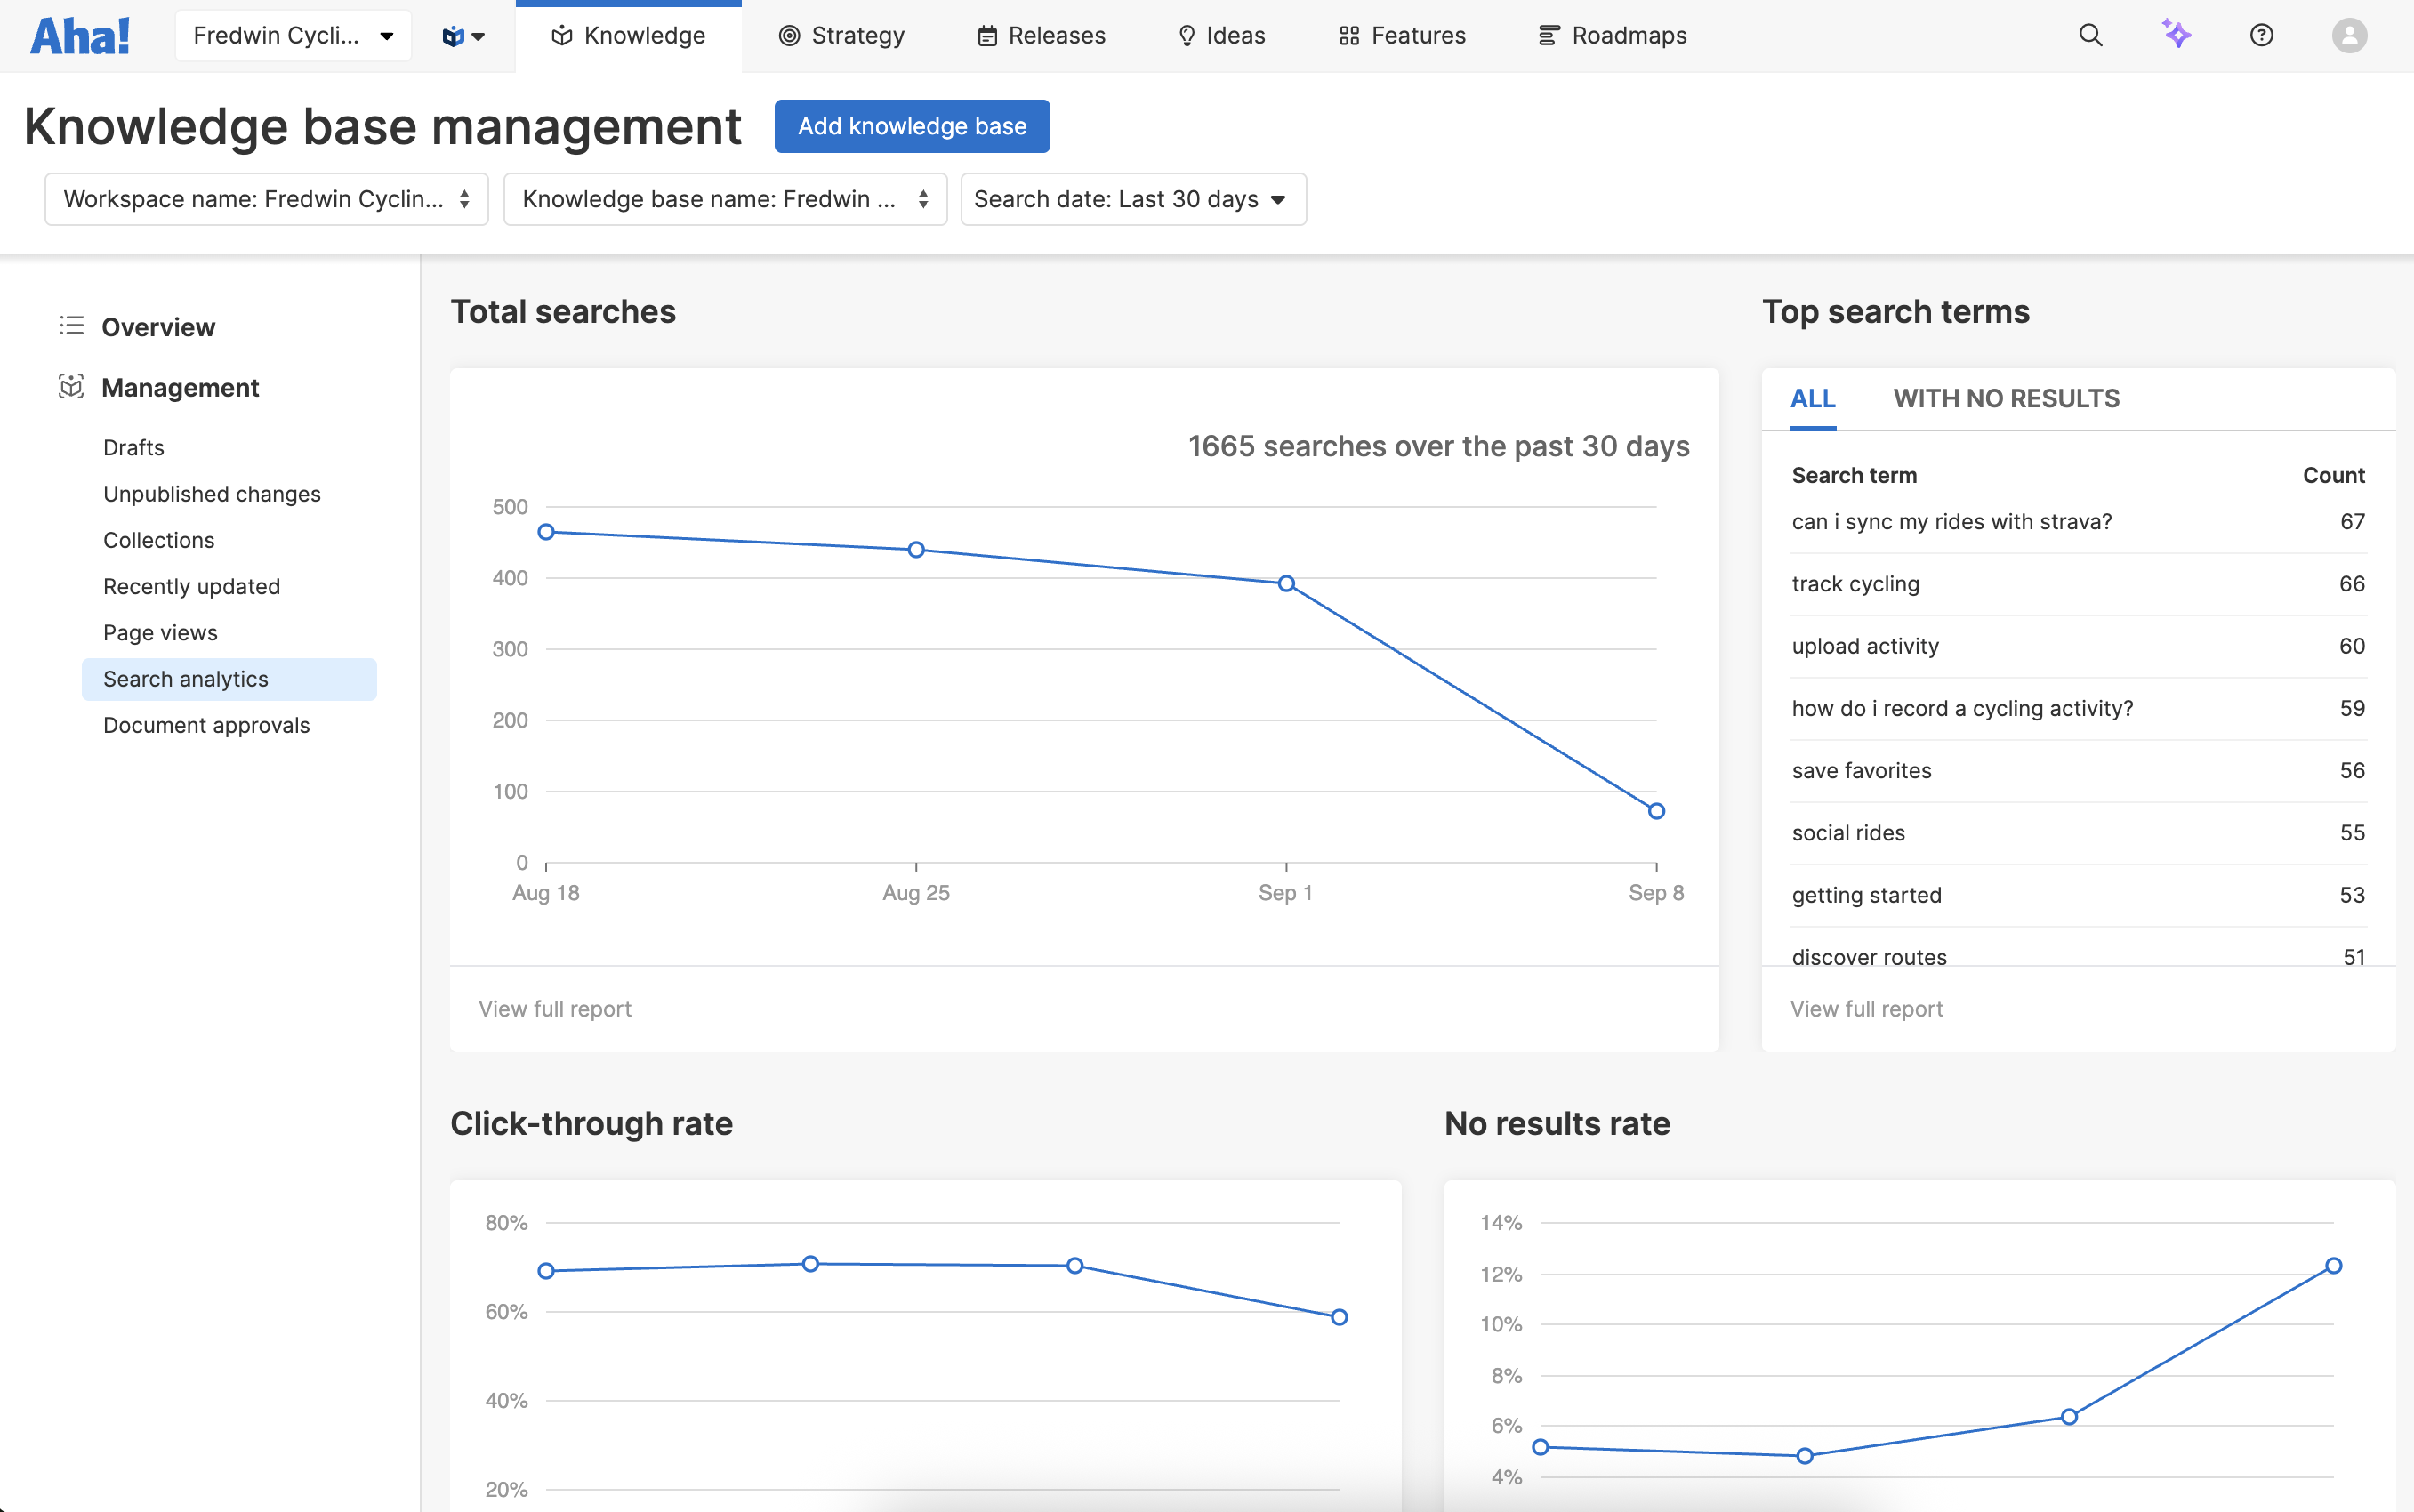Viewport: 2414px width, 1512px height.
Task: Open Recently updated
Action: point(192,586)
